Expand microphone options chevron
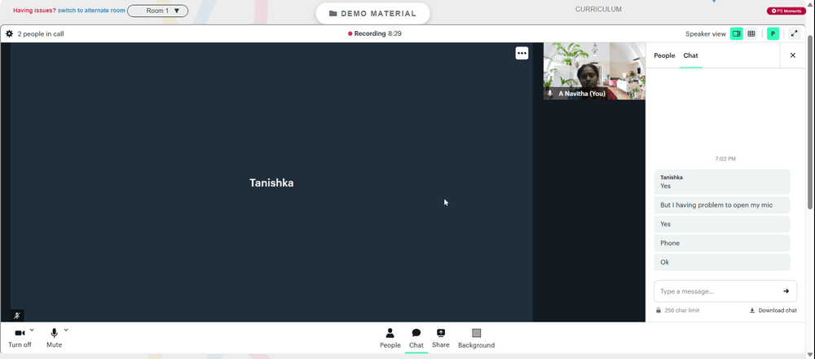The height and width of the screenshot is (359, 815). 66,330
